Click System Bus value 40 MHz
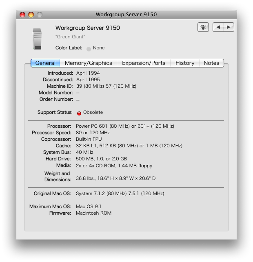253x262 pixels. [x=84, y=152]
